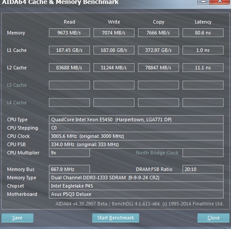This screenshot has width=231, height=229.
Task: Select L2 Cache Copy 78847 MB/s
Action: [x=159, y=68]
